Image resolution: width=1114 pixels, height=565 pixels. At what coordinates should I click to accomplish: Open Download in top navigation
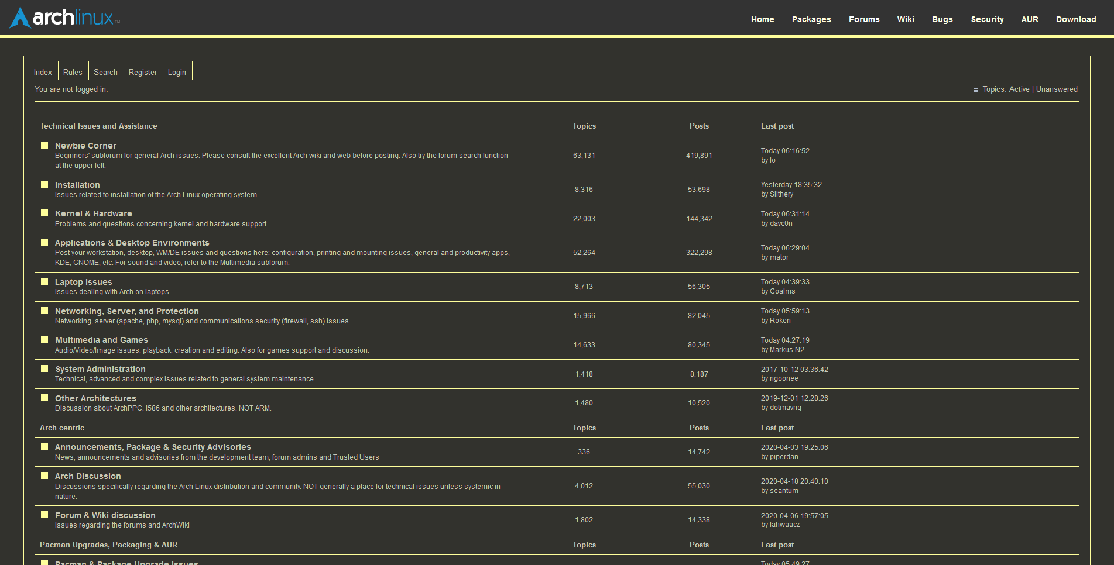click(1076, 19)
